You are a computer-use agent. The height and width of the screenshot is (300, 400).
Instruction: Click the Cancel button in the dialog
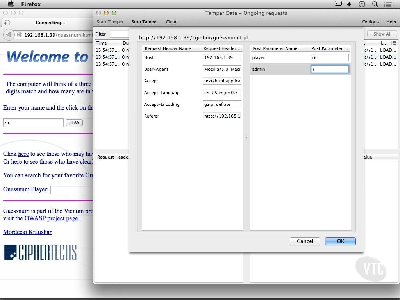pyautogui.click(x=305, y=241)
